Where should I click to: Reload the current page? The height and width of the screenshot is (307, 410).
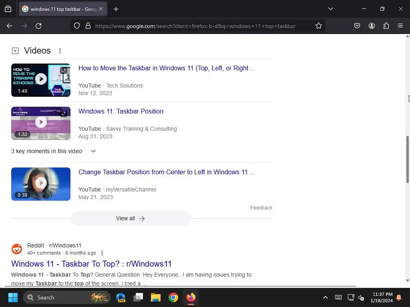click(x=38, y=26)
